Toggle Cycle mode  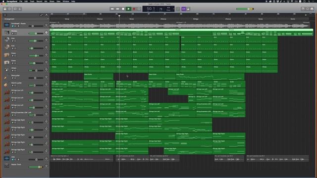click(x=139, y=9)
